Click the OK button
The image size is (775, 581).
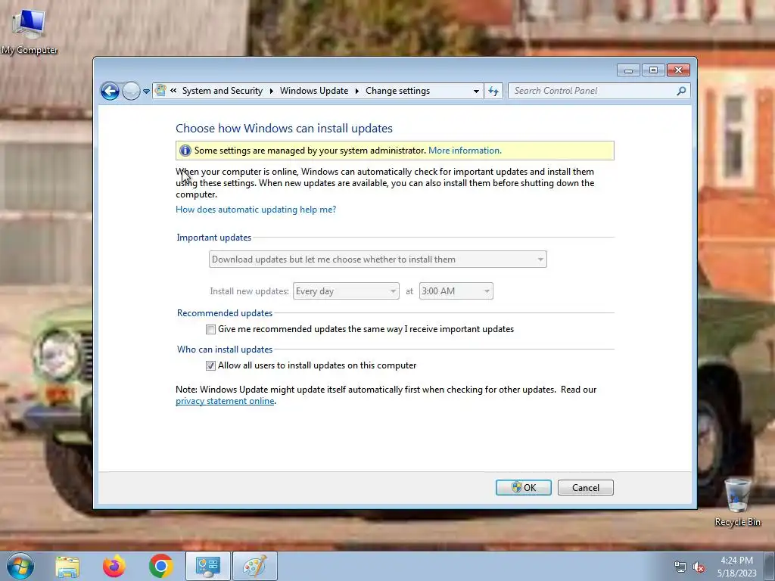tap(524, 488)
